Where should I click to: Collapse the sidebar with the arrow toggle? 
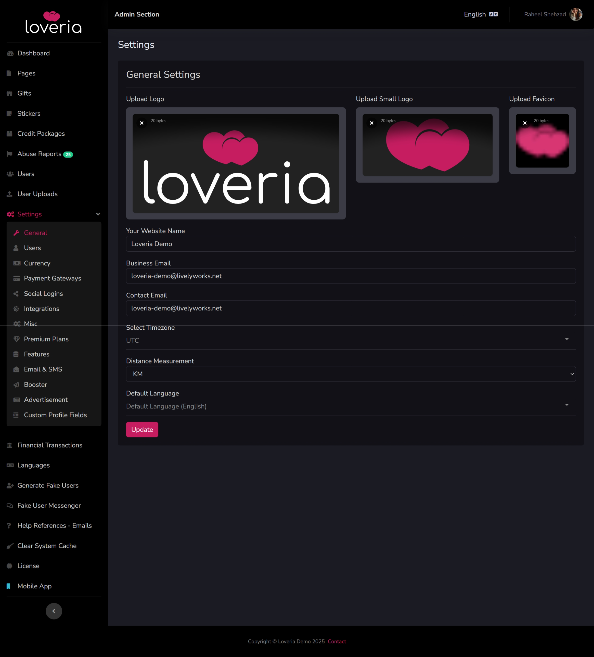click(54, 611)
